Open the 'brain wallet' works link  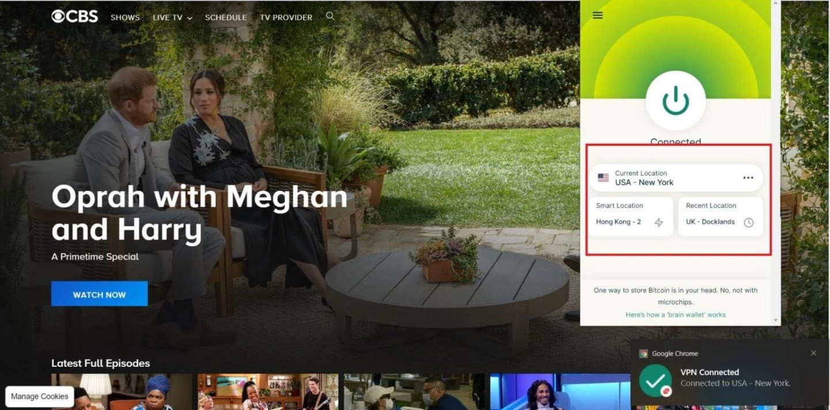point(676,315)
